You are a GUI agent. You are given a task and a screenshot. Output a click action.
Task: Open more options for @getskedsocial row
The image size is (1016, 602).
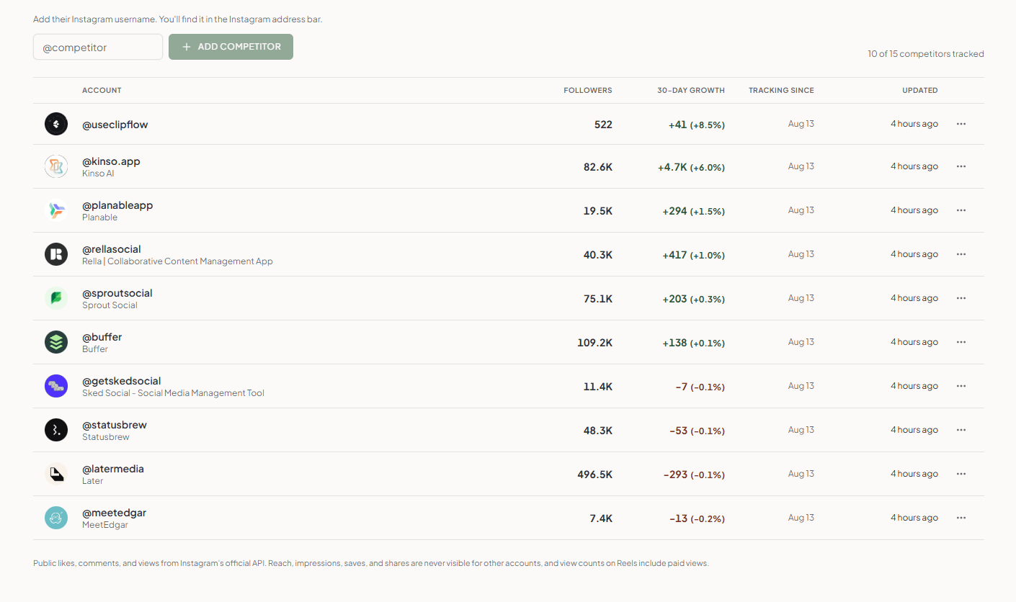pos(961,386)
